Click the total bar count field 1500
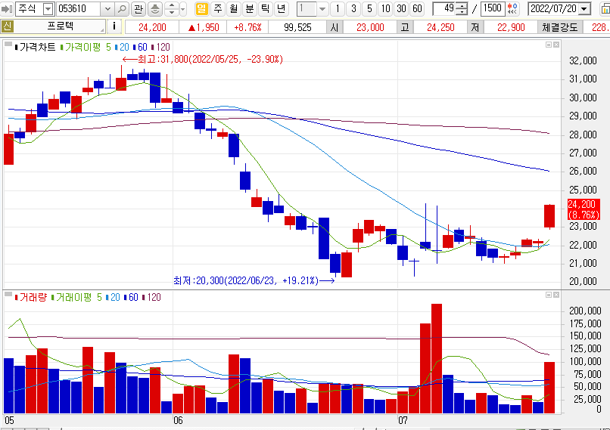Screen dimensions: 610x430 (x=492, y=8)
